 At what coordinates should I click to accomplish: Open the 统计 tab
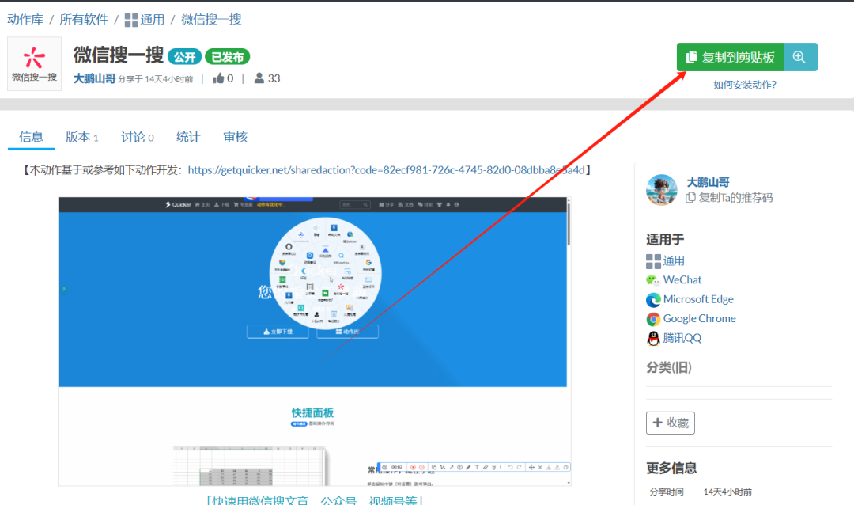point(188,137)
